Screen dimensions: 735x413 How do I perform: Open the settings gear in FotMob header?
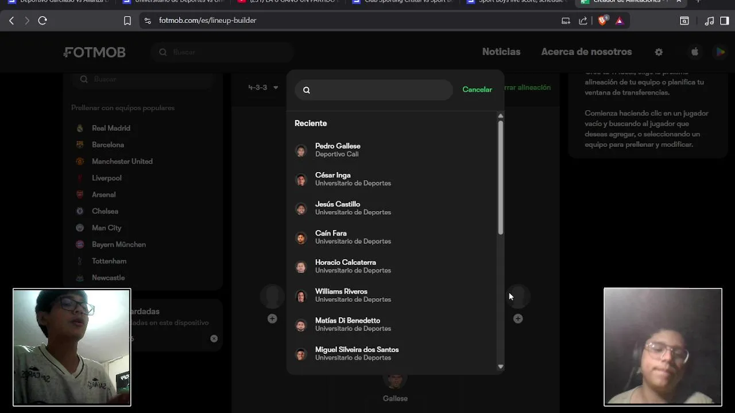[659, 52]
